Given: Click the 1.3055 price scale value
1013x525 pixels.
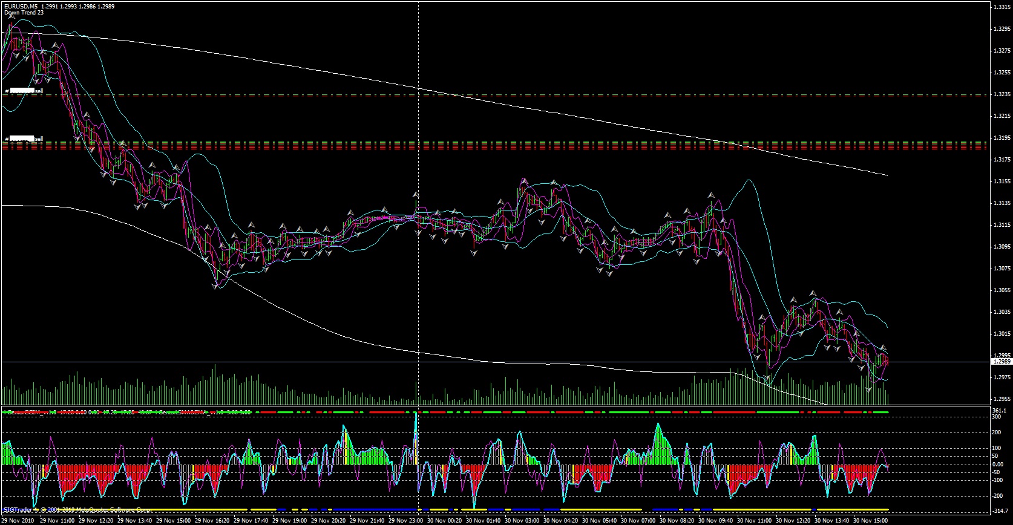Looking at the screenshot, I should coord(1002,290).
